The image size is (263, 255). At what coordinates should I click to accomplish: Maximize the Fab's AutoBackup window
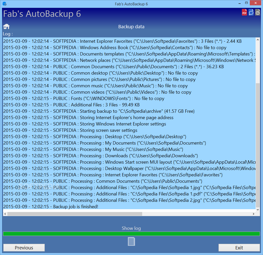click(246, 3)
